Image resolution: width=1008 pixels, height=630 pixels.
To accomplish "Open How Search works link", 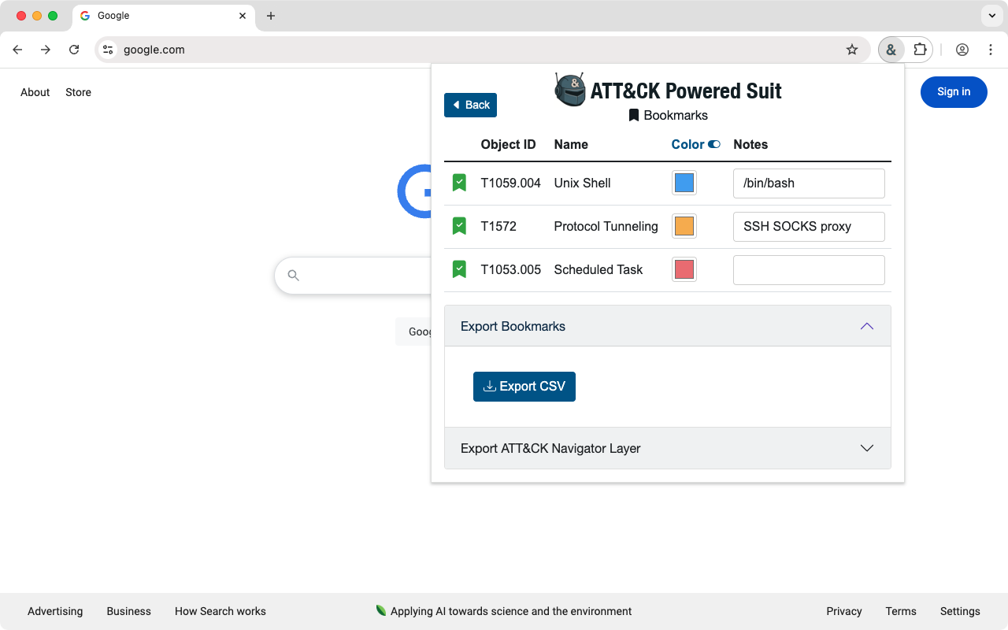I will tap(220, 611).
